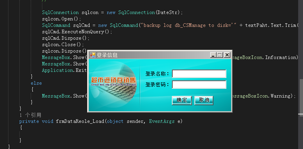
Task: Click the 登录信息 title bar text
Action: click(x=107, y=55)
